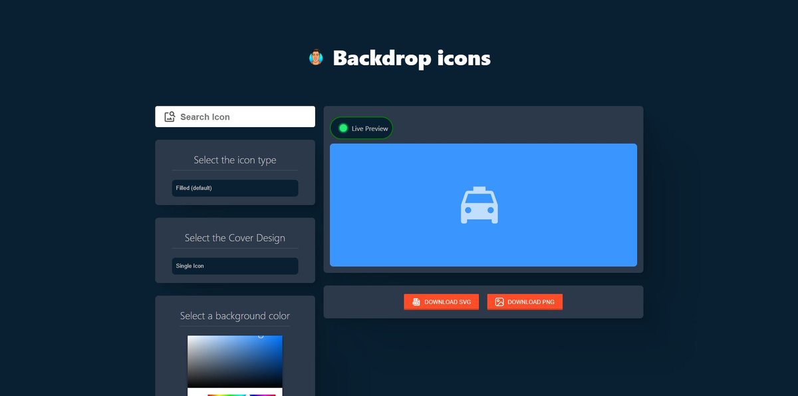Click the Select a background color heading

tap(235, 316)
